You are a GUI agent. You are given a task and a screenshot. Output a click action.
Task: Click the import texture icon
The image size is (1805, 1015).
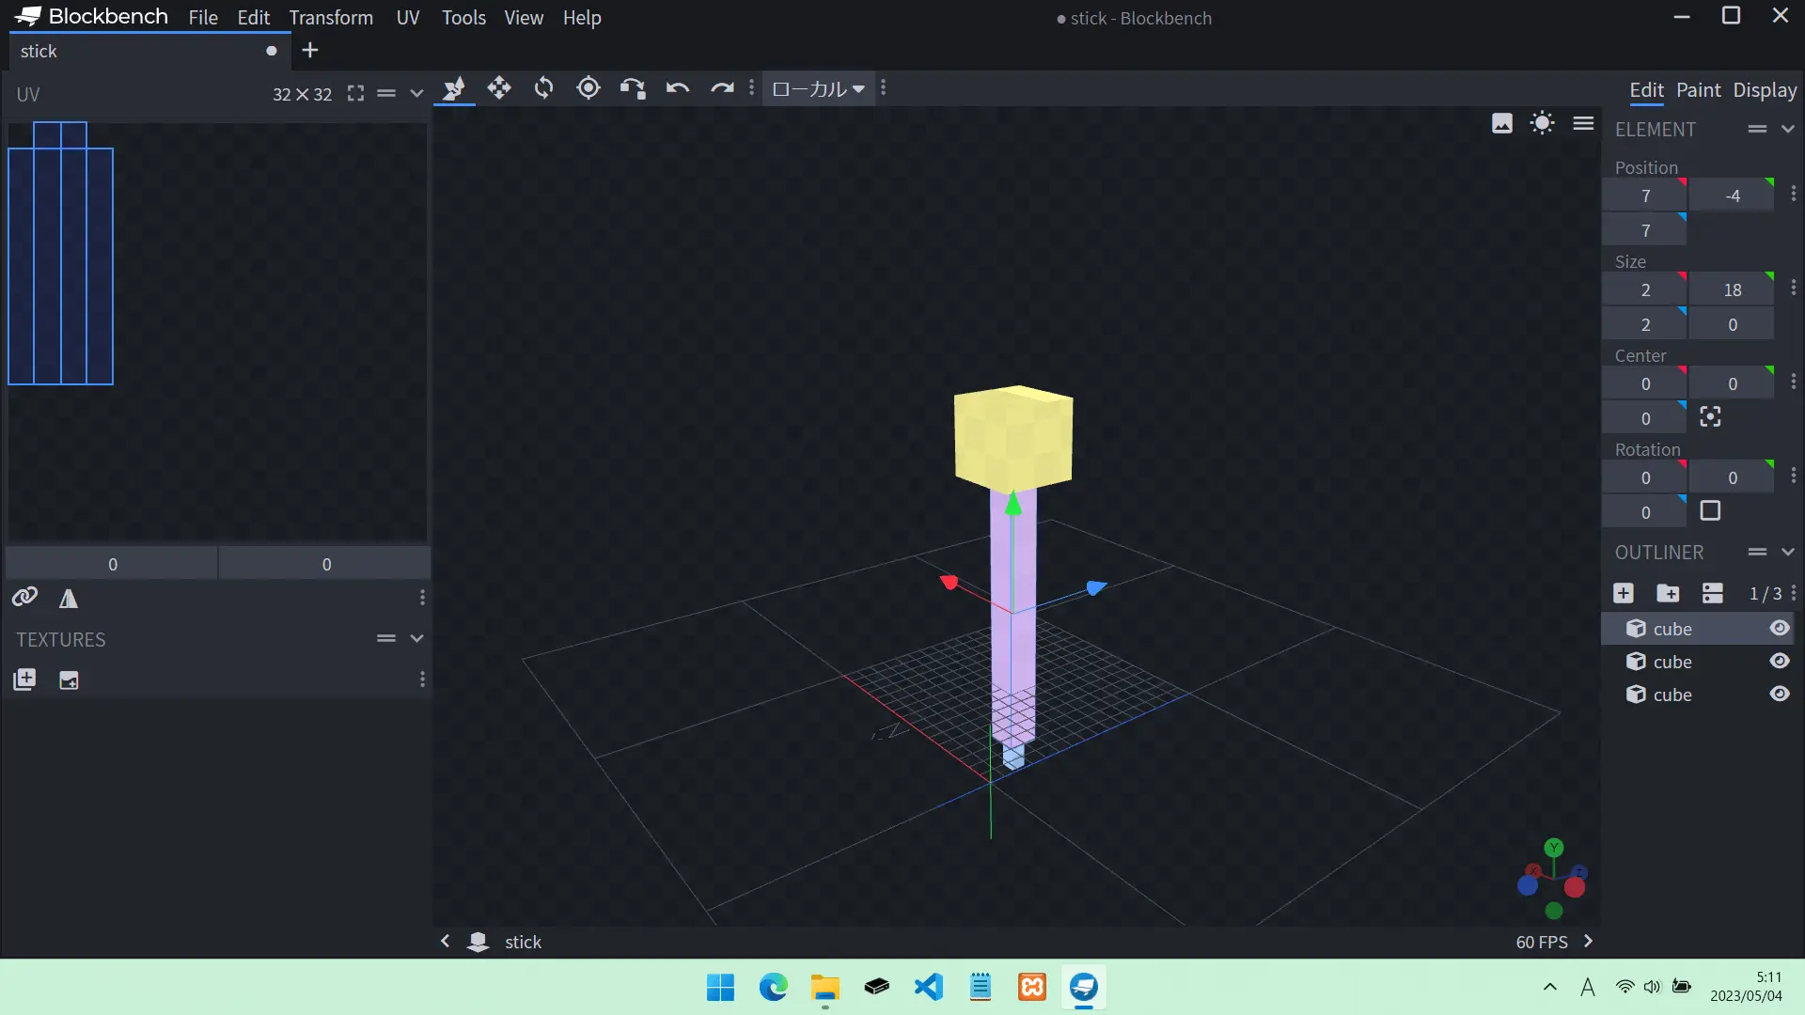pos(24,679)
